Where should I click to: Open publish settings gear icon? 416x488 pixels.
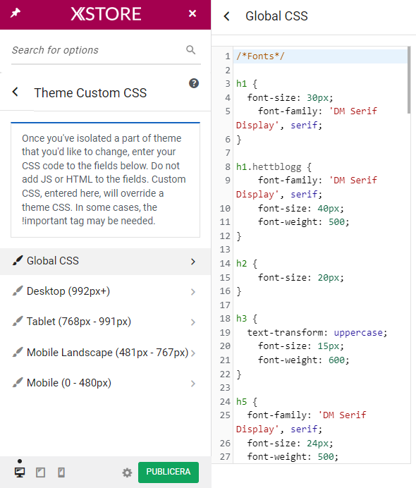127,472
